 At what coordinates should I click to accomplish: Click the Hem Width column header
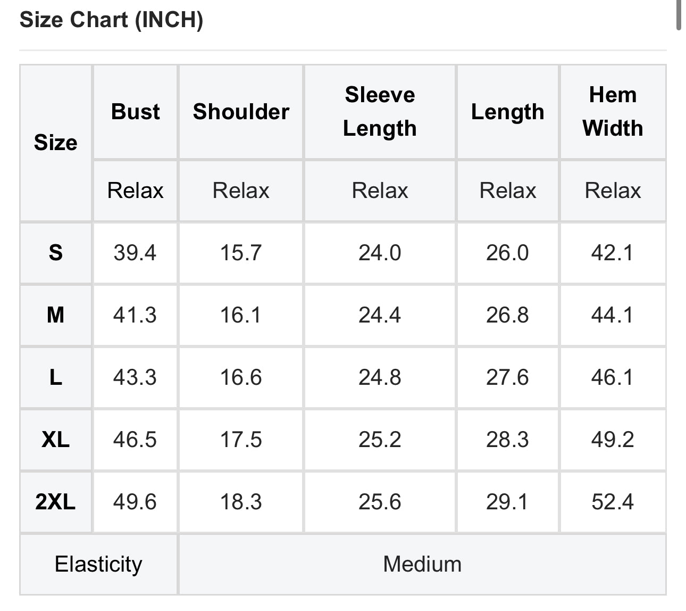613,112
